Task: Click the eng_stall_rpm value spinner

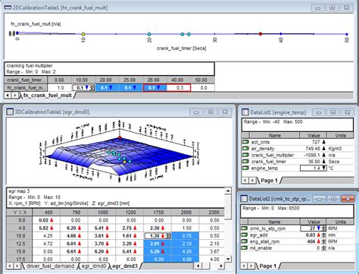Action: click(x=324, y=241)
